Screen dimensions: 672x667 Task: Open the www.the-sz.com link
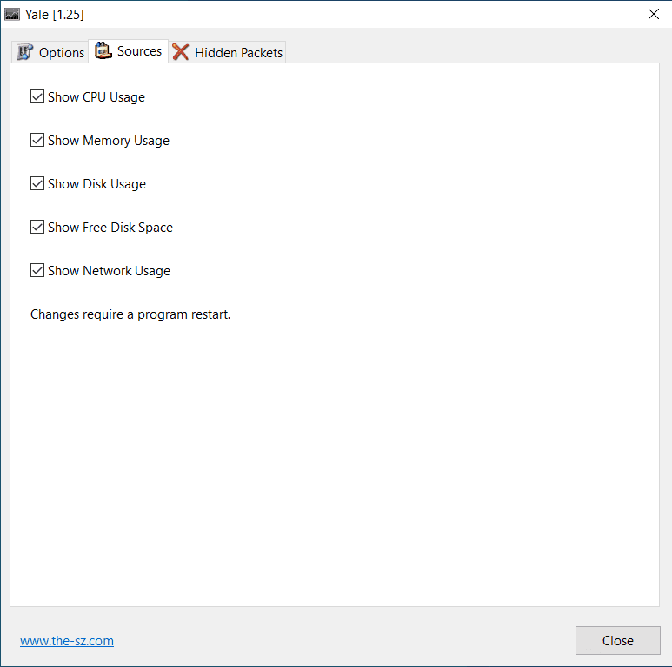67,641
